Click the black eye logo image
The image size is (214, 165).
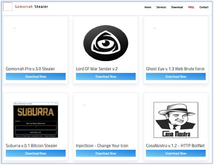[106, 43]
